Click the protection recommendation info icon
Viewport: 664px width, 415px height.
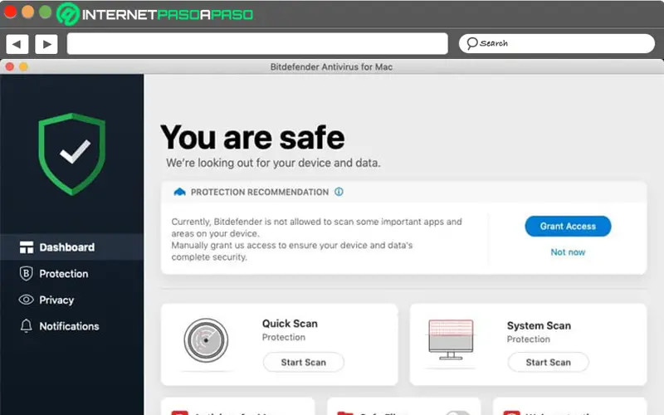(x=339, y=192)
